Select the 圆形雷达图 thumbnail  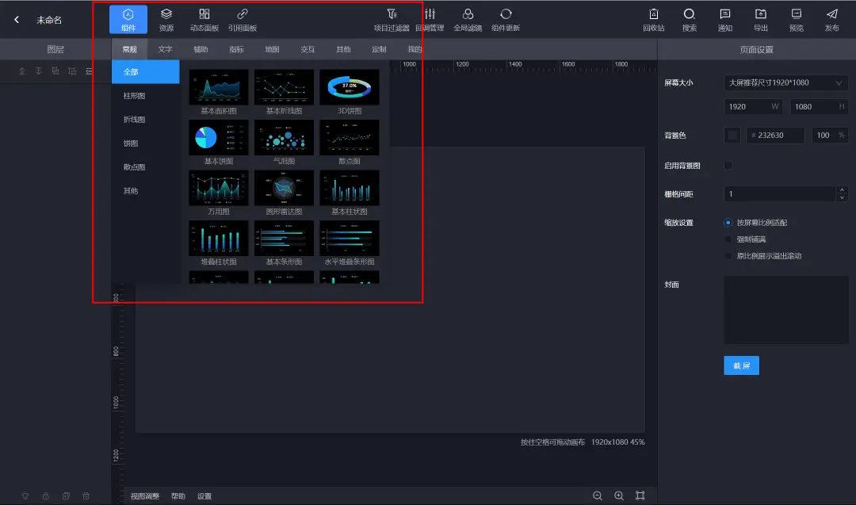pyautogui.click(x=284, y=188)
